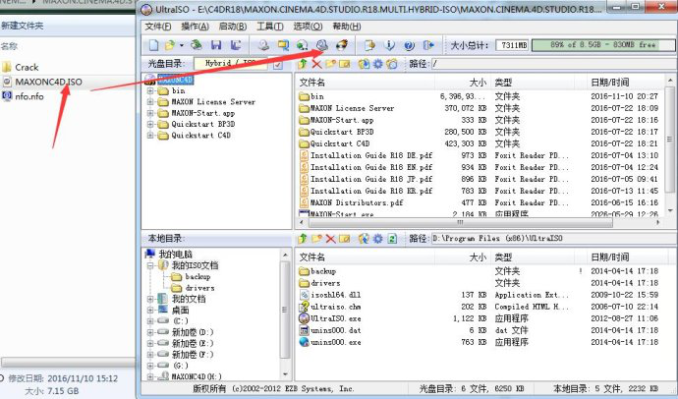The width and height of the screenshot is (678, 399).
Task: Expand the Quickstart C4D tree node
Action: [x=150, y=136]
